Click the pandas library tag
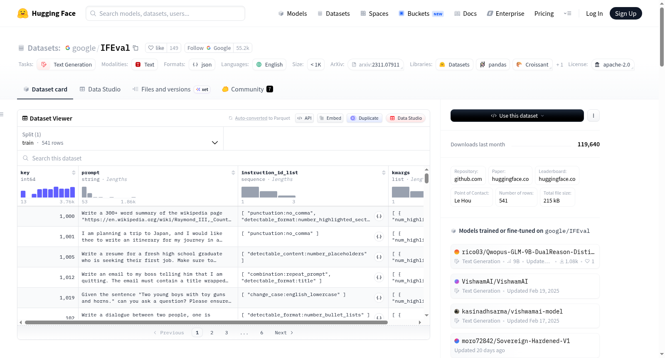 click(493, 64)
